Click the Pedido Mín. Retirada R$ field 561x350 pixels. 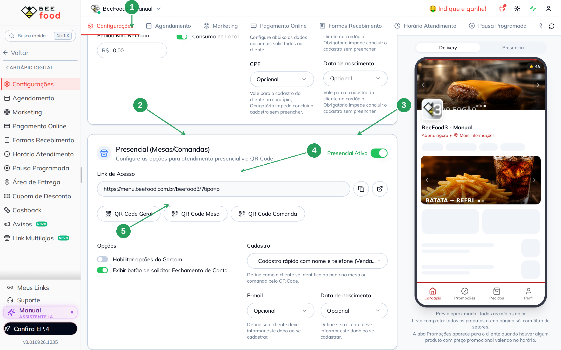[132, 51]
